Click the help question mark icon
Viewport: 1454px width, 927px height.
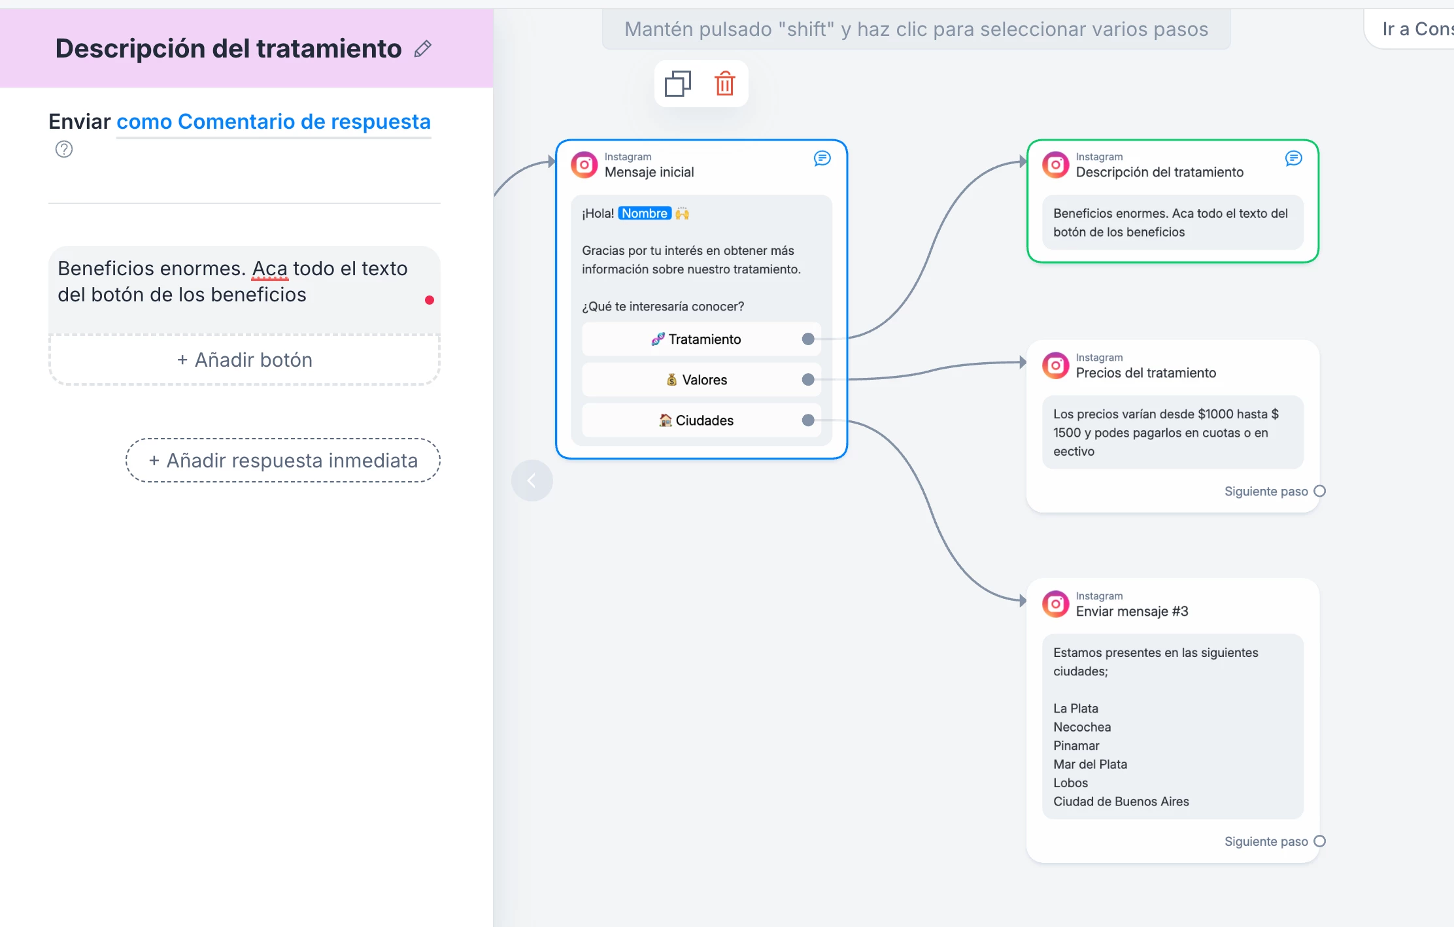coord(64,149)
